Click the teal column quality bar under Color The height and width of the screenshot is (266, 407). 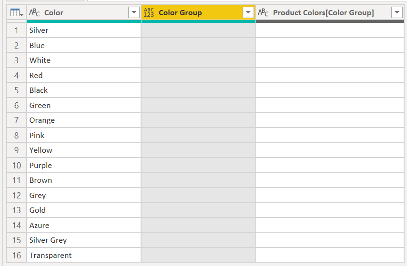[x=84, y=21]
